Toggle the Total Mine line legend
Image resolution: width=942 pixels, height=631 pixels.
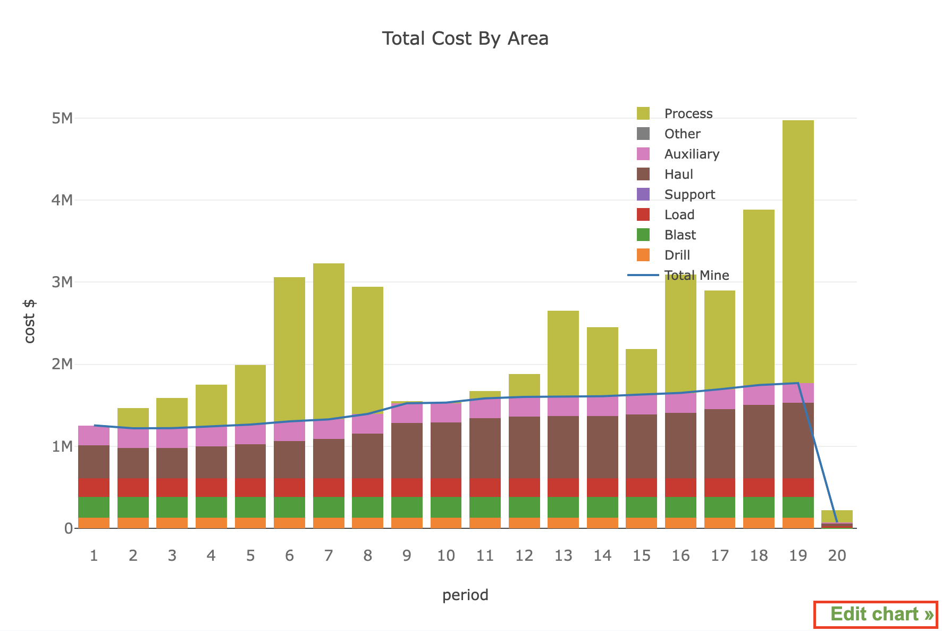coord(696,276)
